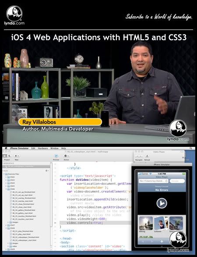Select the Leisure video thumbnail
This screenshot has width=197, height=257.
point(161,223)
